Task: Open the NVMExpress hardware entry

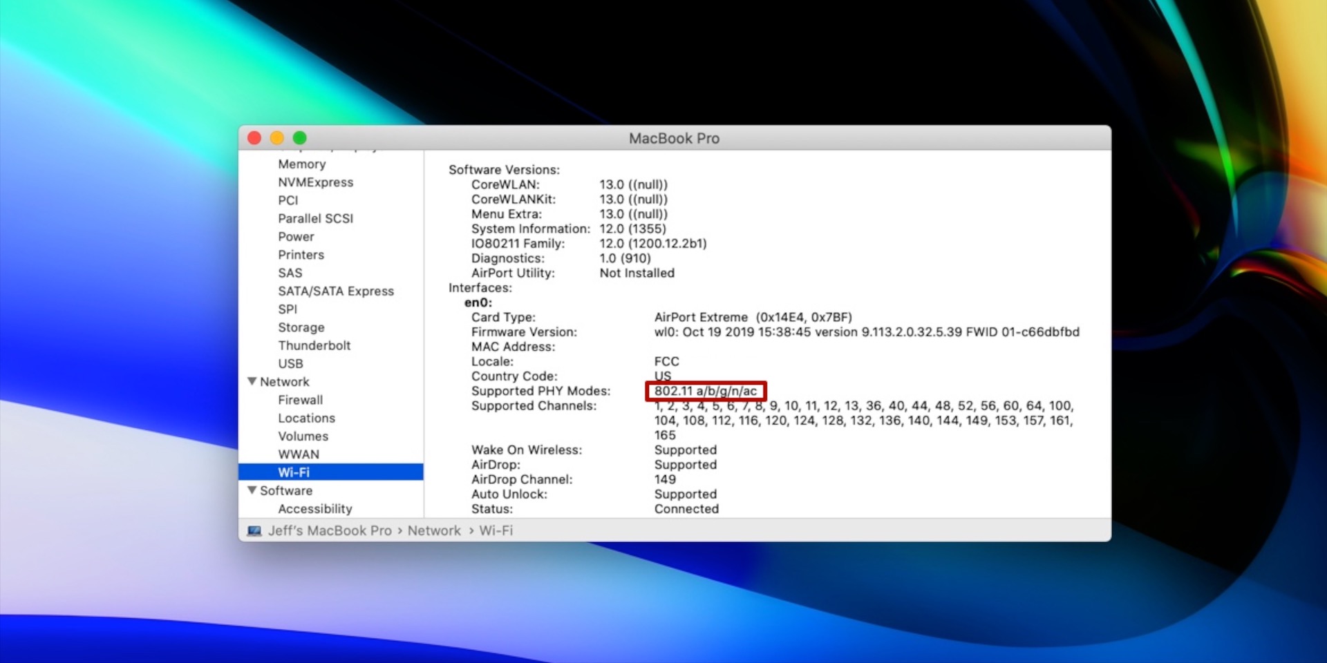Action: pyautogui.click(x=315, y=182)
